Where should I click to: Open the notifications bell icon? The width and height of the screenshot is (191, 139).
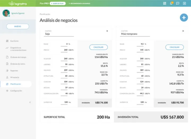coord(171,3)
